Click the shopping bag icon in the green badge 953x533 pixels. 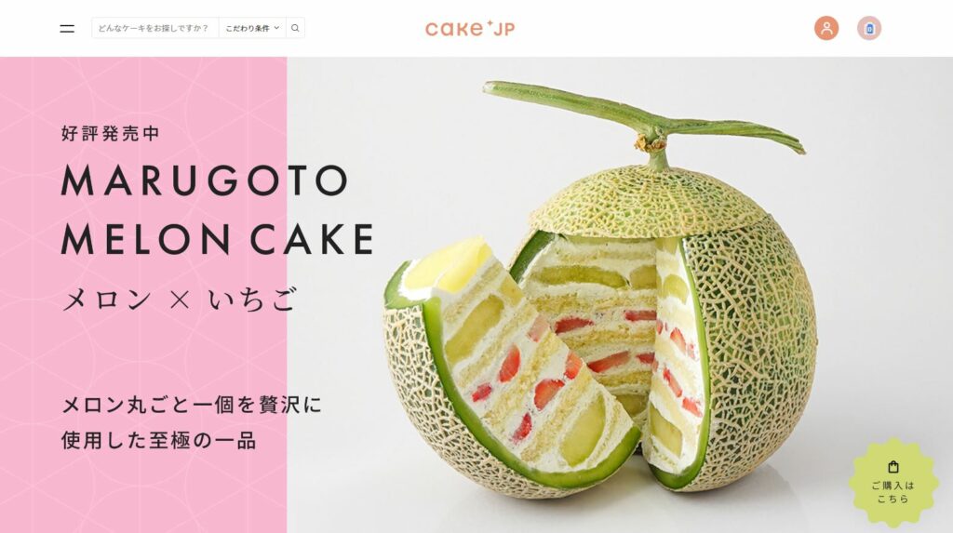893,467
